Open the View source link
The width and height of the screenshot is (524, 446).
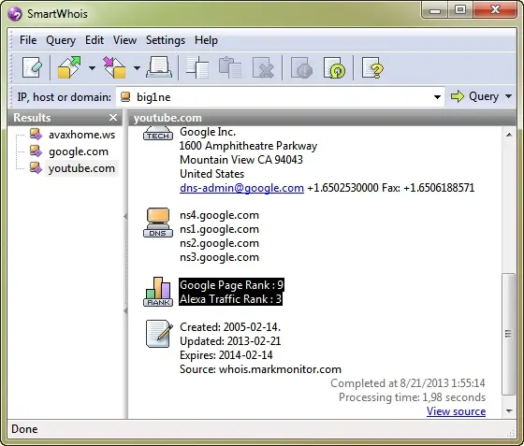pyautogui.click(x=456, y=411)
